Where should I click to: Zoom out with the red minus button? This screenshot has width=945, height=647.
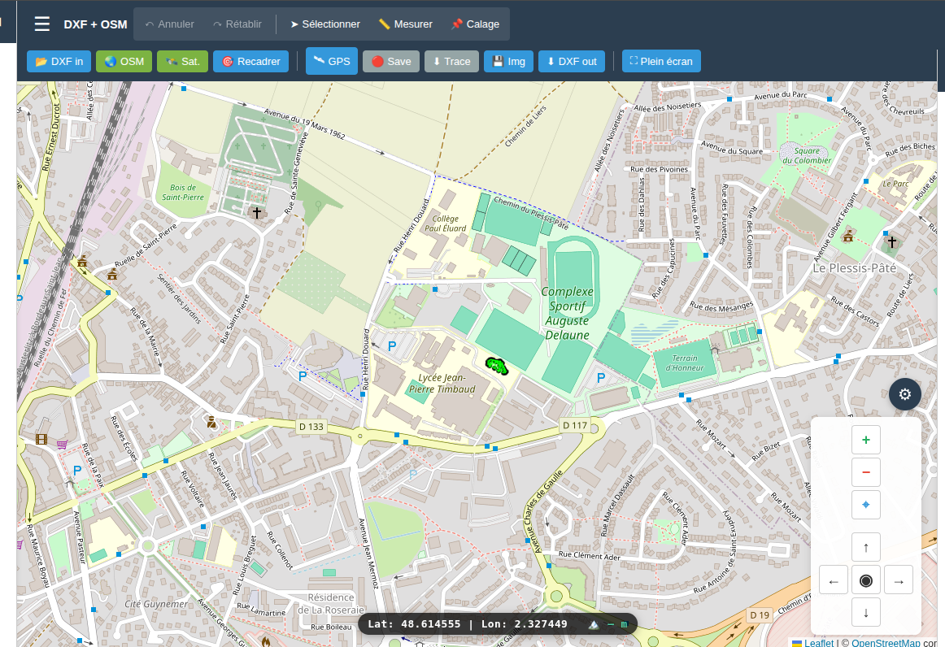pyautogui.click(x=865, y=472)
